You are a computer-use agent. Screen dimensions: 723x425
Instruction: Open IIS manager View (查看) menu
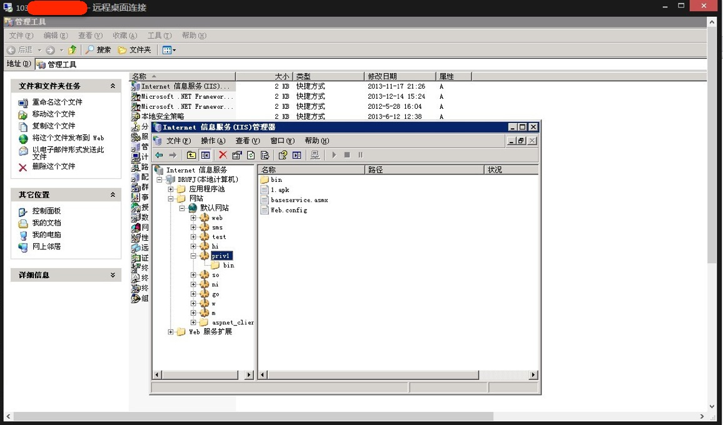point(248,141)
